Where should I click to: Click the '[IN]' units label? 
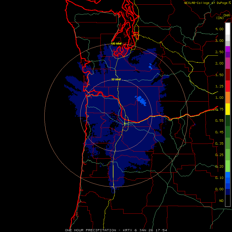[220, 18]
